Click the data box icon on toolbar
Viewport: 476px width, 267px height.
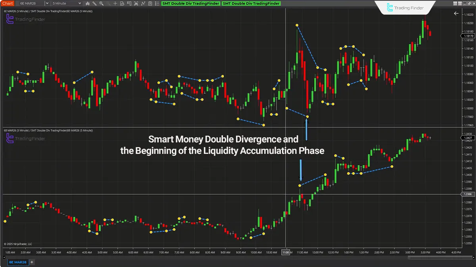pyautogui.click(x=122, y=4)
